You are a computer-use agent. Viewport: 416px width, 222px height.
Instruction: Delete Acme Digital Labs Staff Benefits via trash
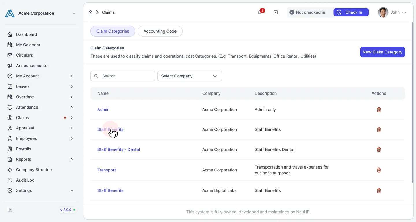pos(379,190)
